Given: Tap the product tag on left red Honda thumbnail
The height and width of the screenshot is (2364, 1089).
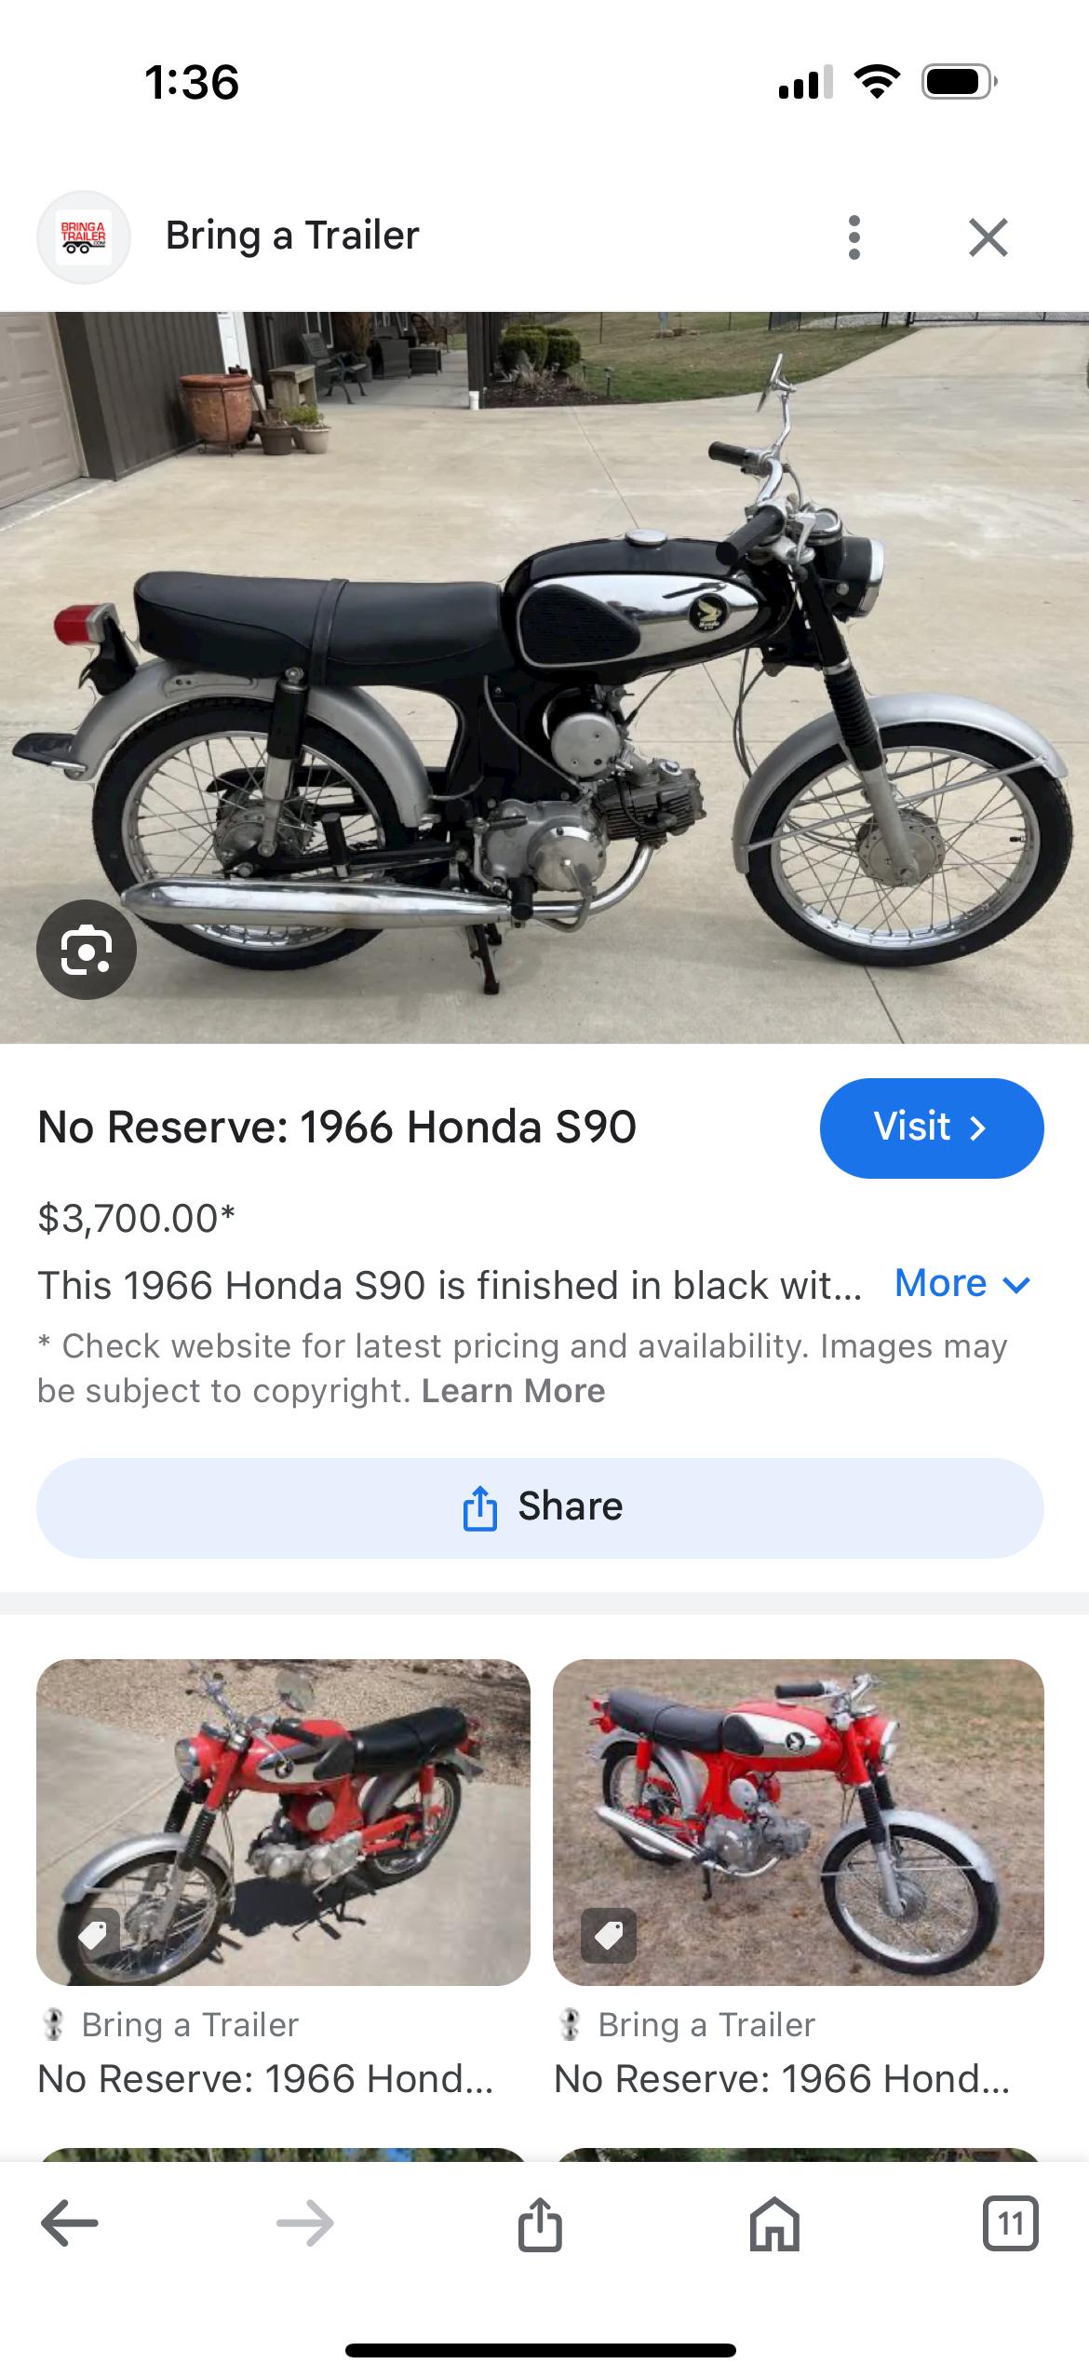Looking at the screenshot, I should [92, 1937].
